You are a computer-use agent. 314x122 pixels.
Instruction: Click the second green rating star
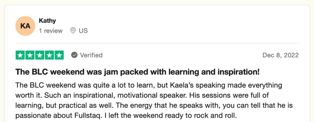(x=30, y=55)
